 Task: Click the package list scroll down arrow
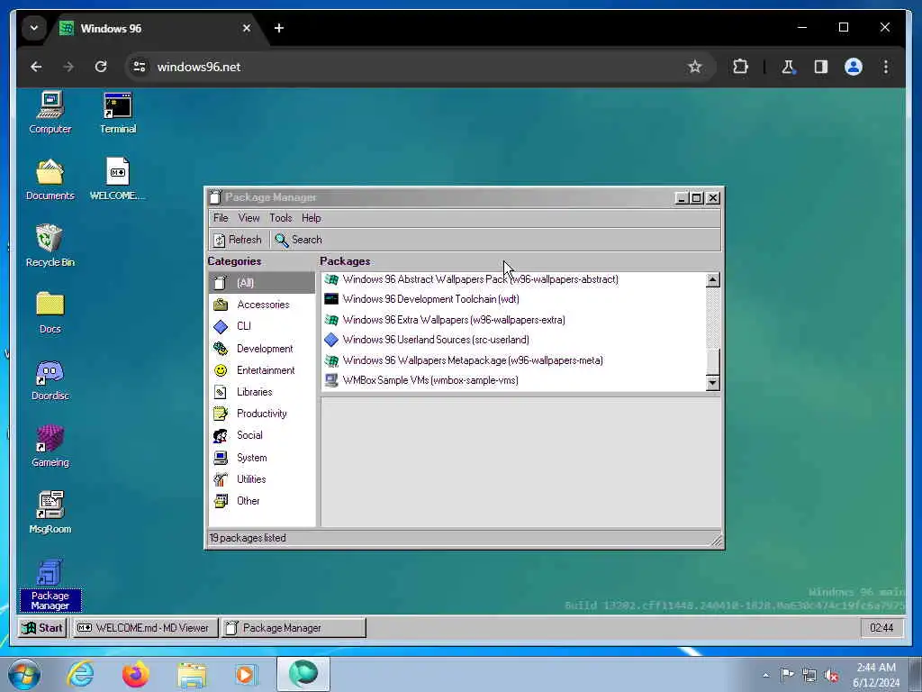coord(713,383)
